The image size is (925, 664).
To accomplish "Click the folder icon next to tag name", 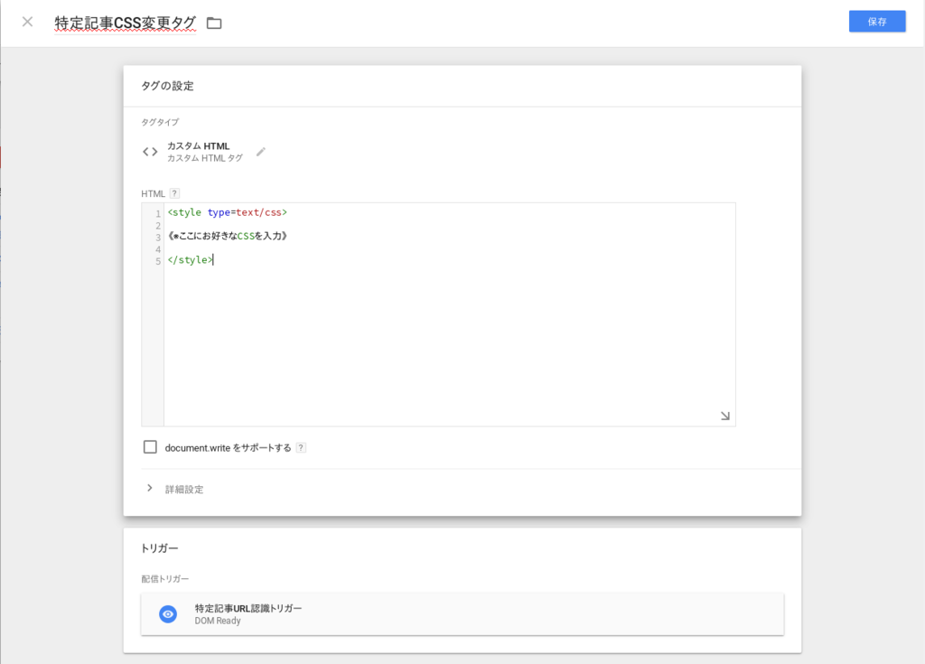I will 214,23.
